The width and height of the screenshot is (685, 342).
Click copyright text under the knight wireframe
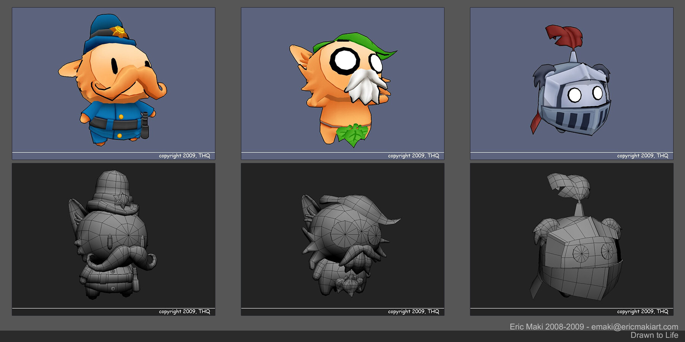click(642, 312)
